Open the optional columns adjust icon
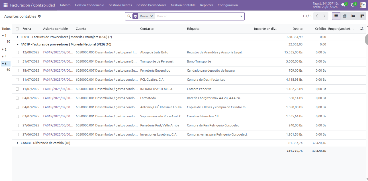Image resolution: width=368 pixels, height=181 pixels. click(362, 29)
